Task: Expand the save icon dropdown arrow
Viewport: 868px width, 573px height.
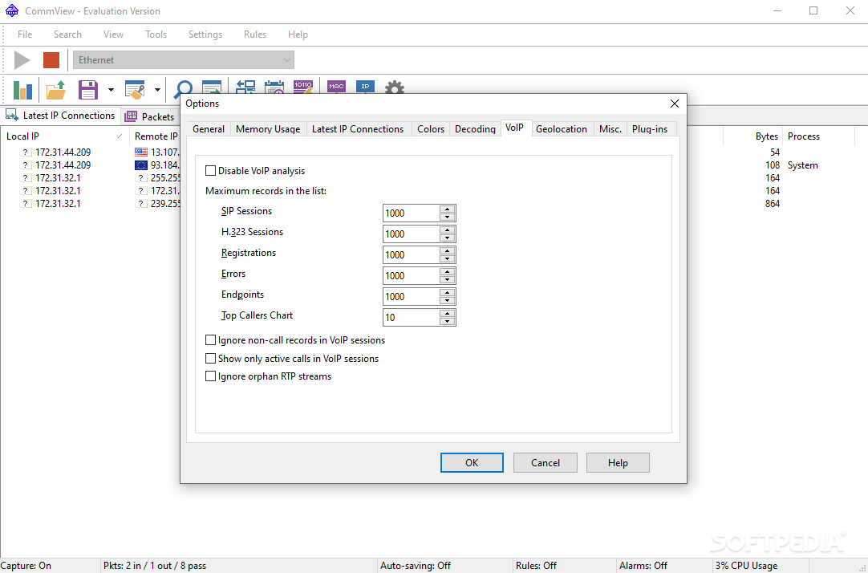Action: [x=111, y=90]
